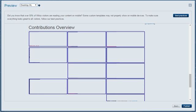Close the Preview dialog with X

pyautogui.click(x=190, y=5)
